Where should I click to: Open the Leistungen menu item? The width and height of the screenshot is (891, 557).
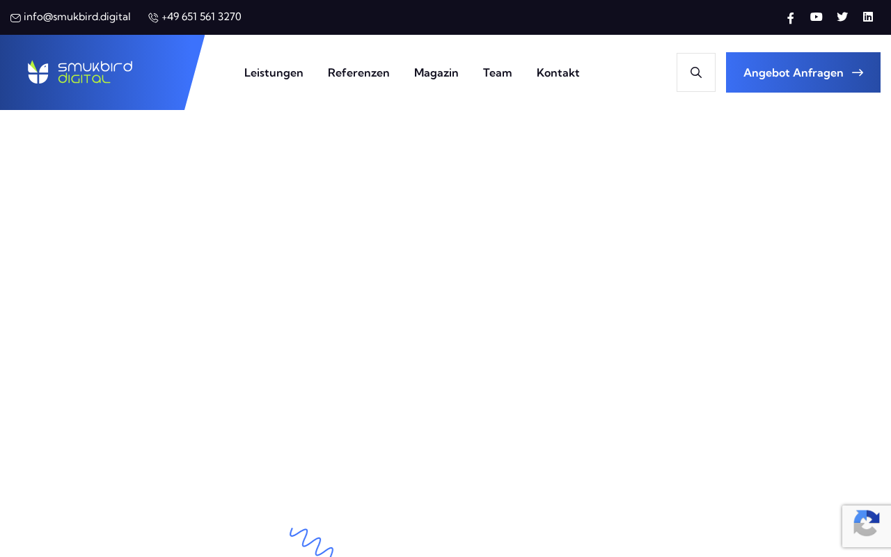click(x=274, y=72)
